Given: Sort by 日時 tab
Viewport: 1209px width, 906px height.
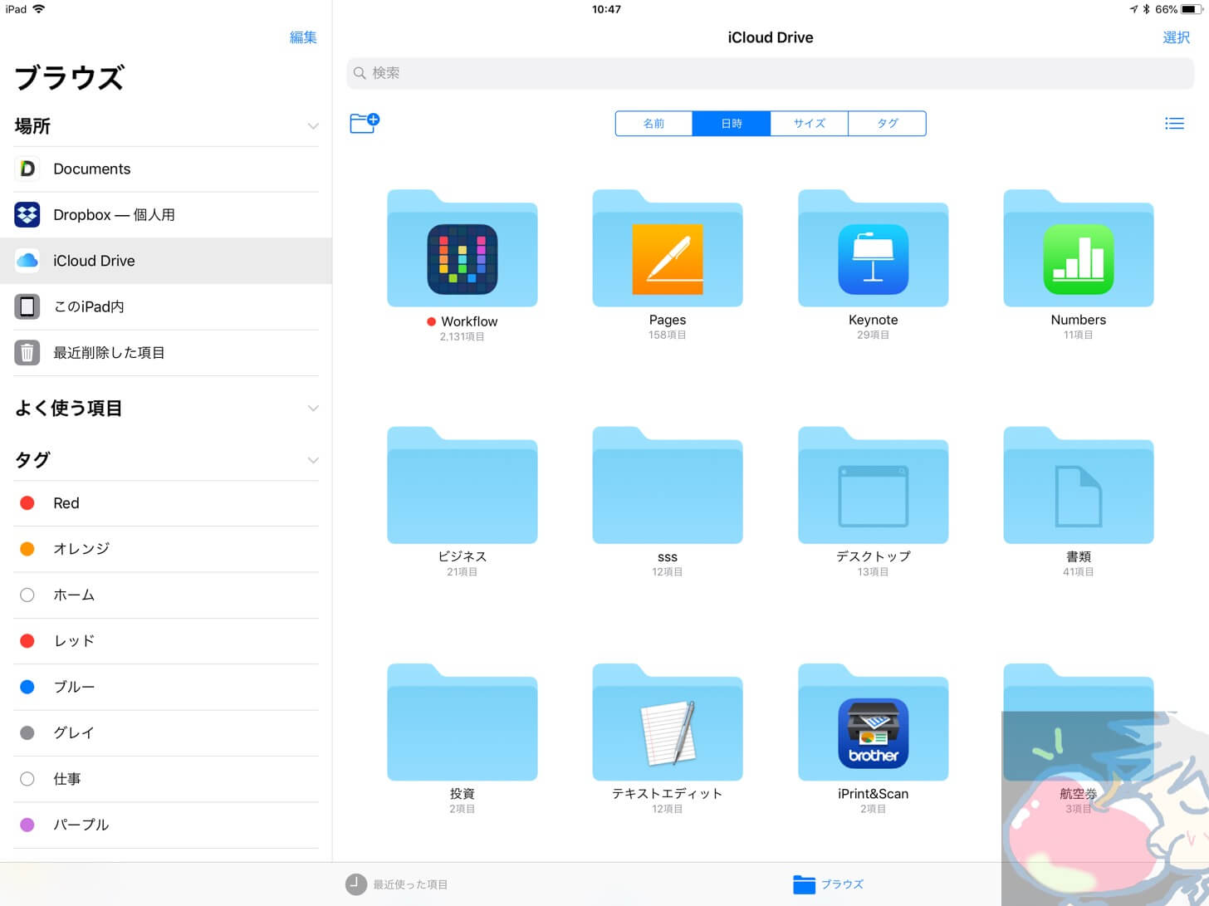Looking at the screenshot, I should click(x=732, y=124).
